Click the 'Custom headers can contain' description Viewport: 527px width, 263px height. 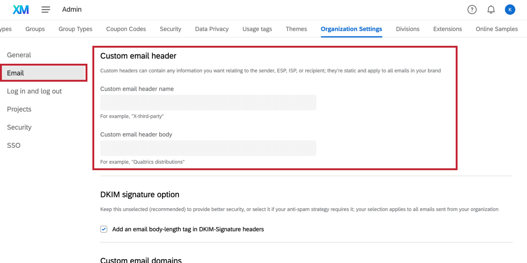[270, 71]
